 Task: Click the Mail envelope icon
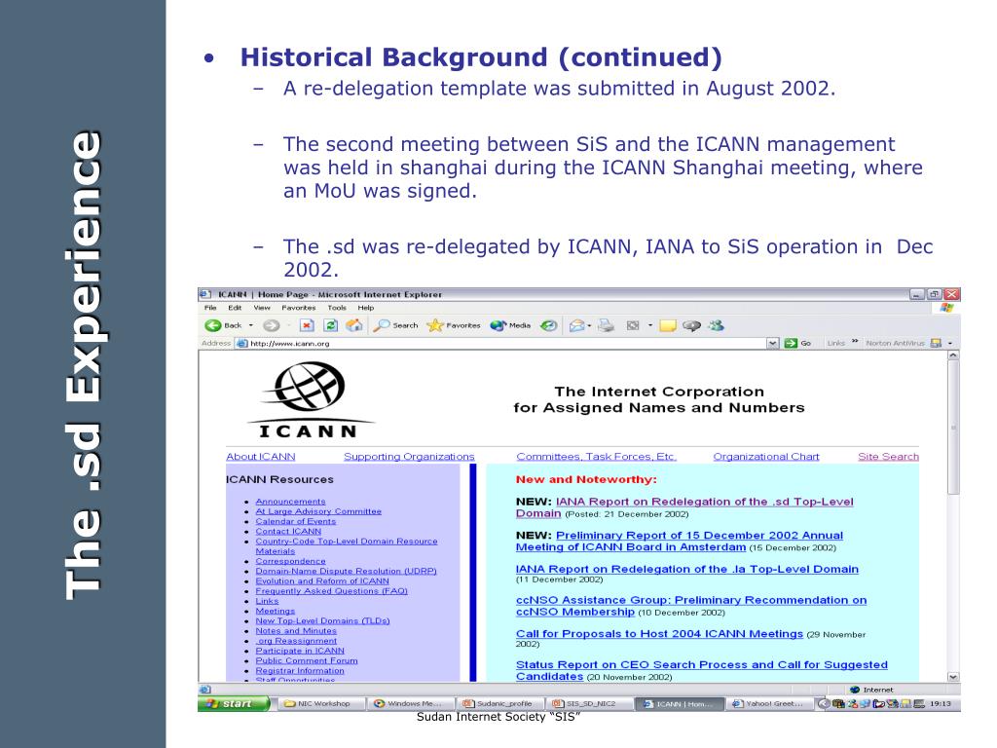pyautogui.click(x=576, y=325)
